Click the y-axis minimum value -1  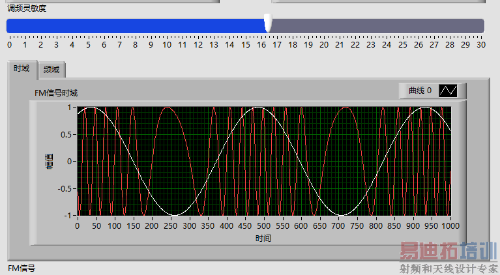click(68, 215)
